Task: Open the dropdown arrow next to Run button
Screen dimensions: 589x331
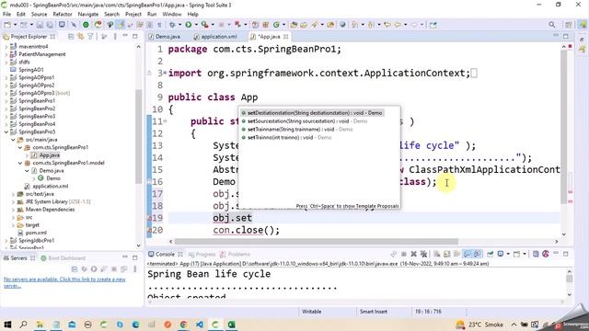Action: pyautogui.click(x=196, y=25)
